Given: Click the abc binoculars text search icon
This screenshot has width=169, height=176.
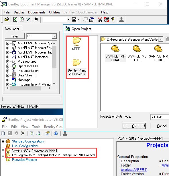Looking at the screenshot, I should pos(100,19).
